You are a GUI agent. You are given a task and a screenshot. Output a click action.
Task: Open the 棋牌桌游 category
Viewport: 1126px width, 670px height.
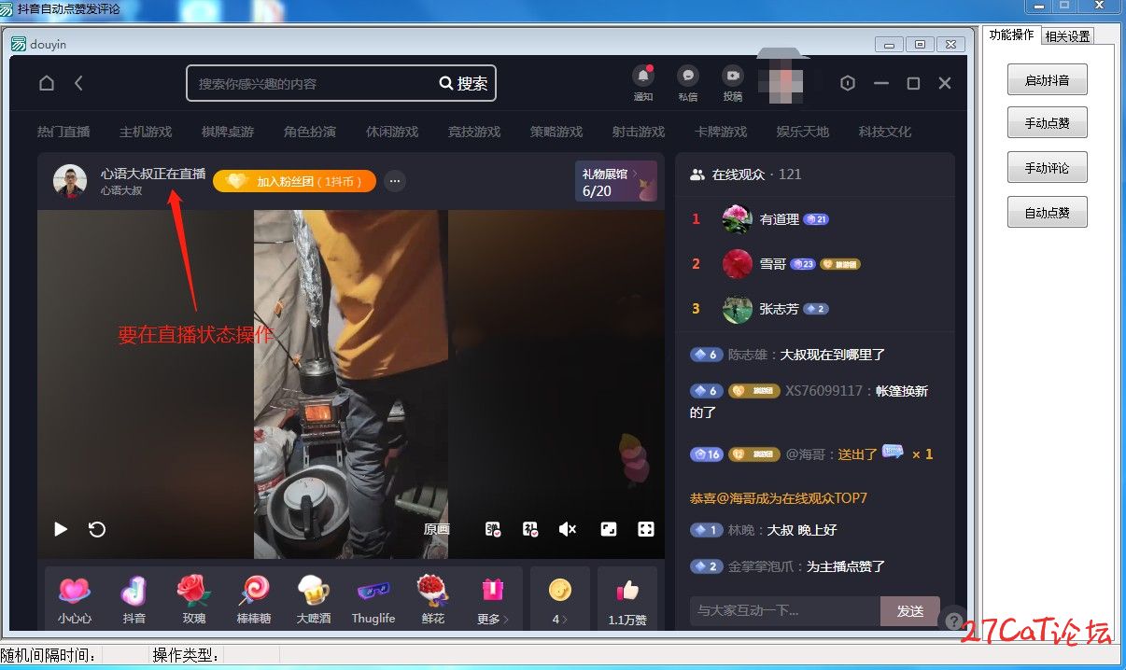tap(228, 132)
